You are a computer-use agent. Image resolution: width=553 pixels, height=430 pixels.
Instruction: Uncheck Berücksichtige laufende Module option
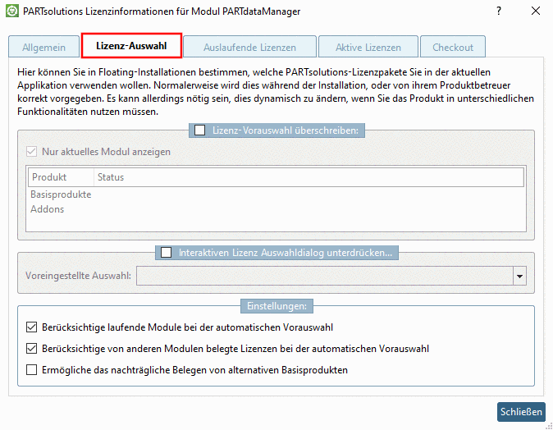point(31,327)
